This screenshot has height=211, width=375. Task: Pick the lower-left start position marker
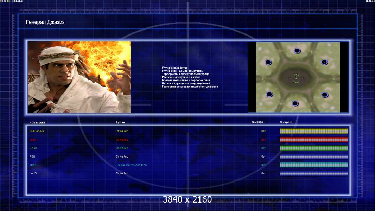click(x=269, y=94)
